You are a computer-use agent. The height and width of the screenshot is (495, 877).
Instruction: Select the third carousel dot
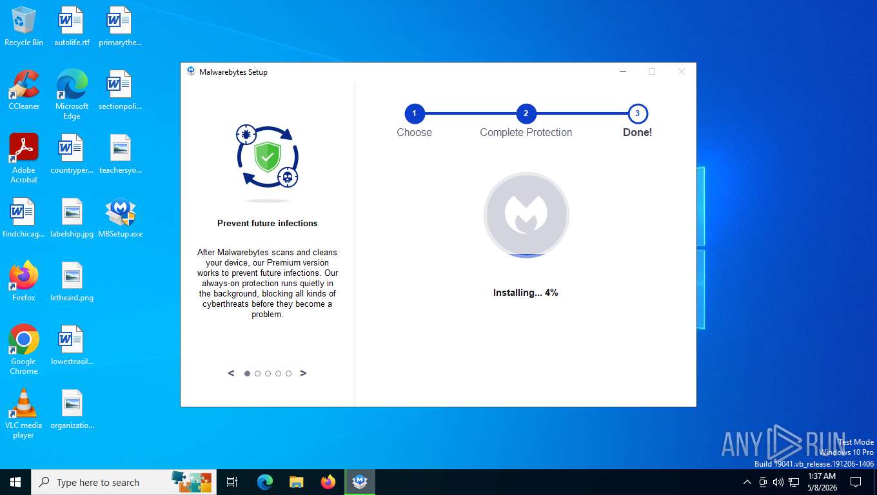[x=268, y=373]
